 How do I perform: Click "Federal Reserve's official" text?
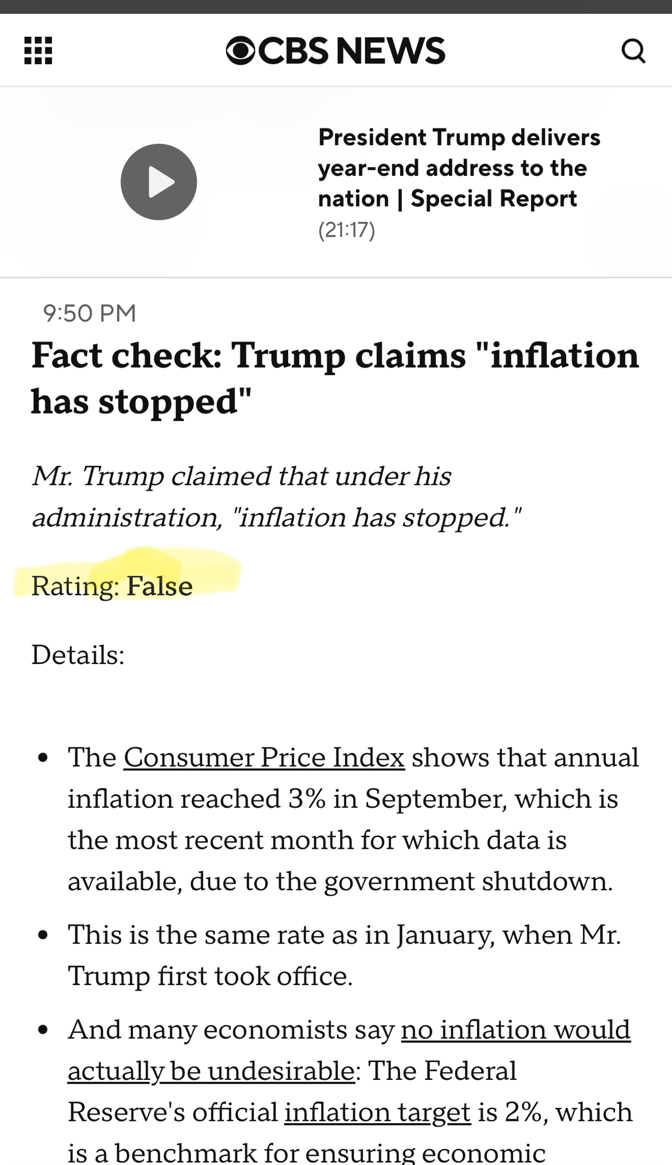tap(175, 1112)
